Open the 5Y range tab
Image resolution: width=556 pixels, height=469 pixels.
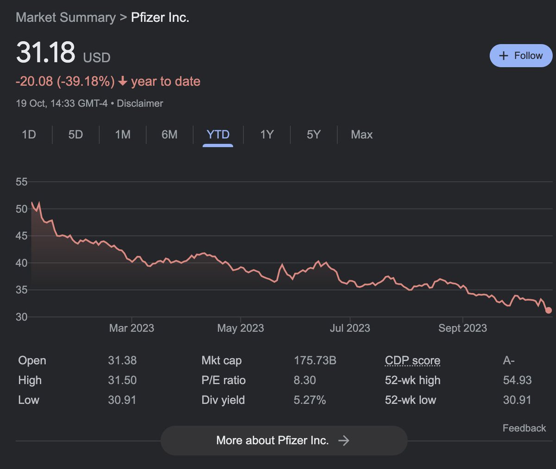click(314, 134)
